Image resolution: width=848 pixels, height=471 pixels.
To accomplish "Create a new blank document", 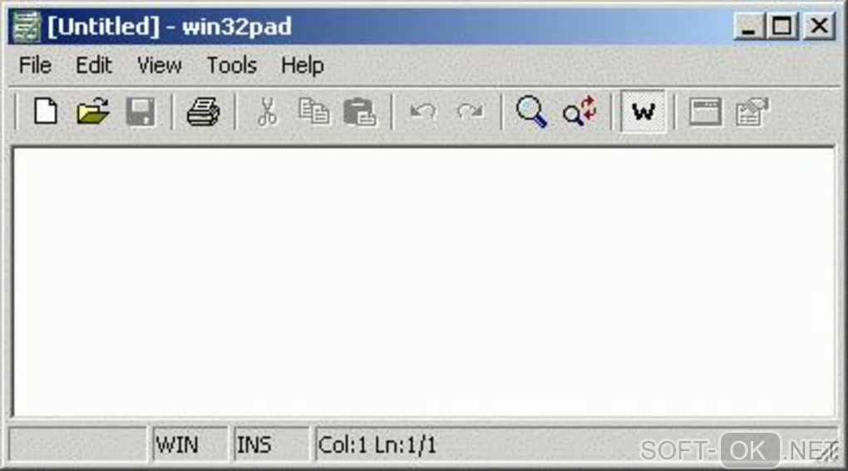I will pyautogui.click(x=46, y=112).
